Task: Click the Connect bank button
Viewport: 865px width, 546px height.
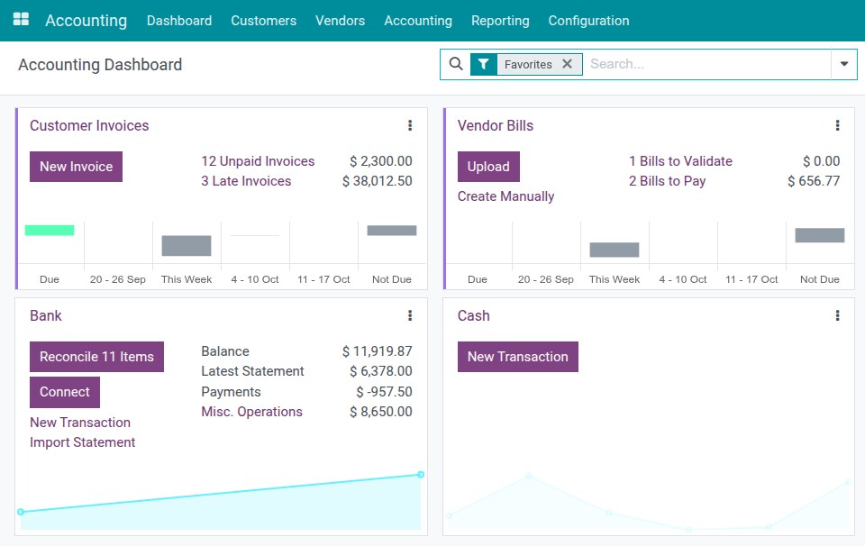Action: click(x=65, y=392)
